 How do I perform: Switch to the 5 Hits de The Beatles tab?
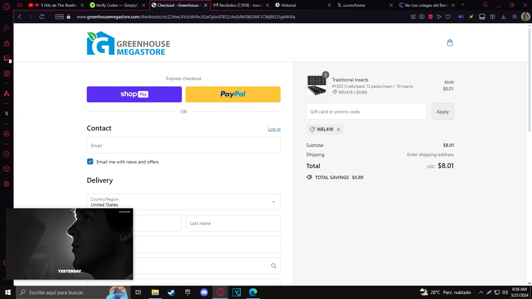(56, 5)
